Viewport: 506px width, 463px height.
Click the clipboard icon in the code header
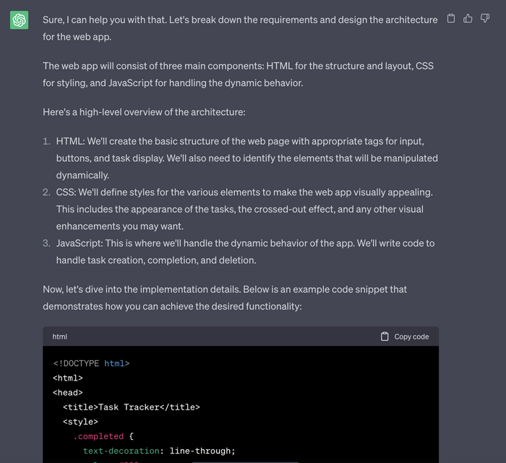pos(385,336)
